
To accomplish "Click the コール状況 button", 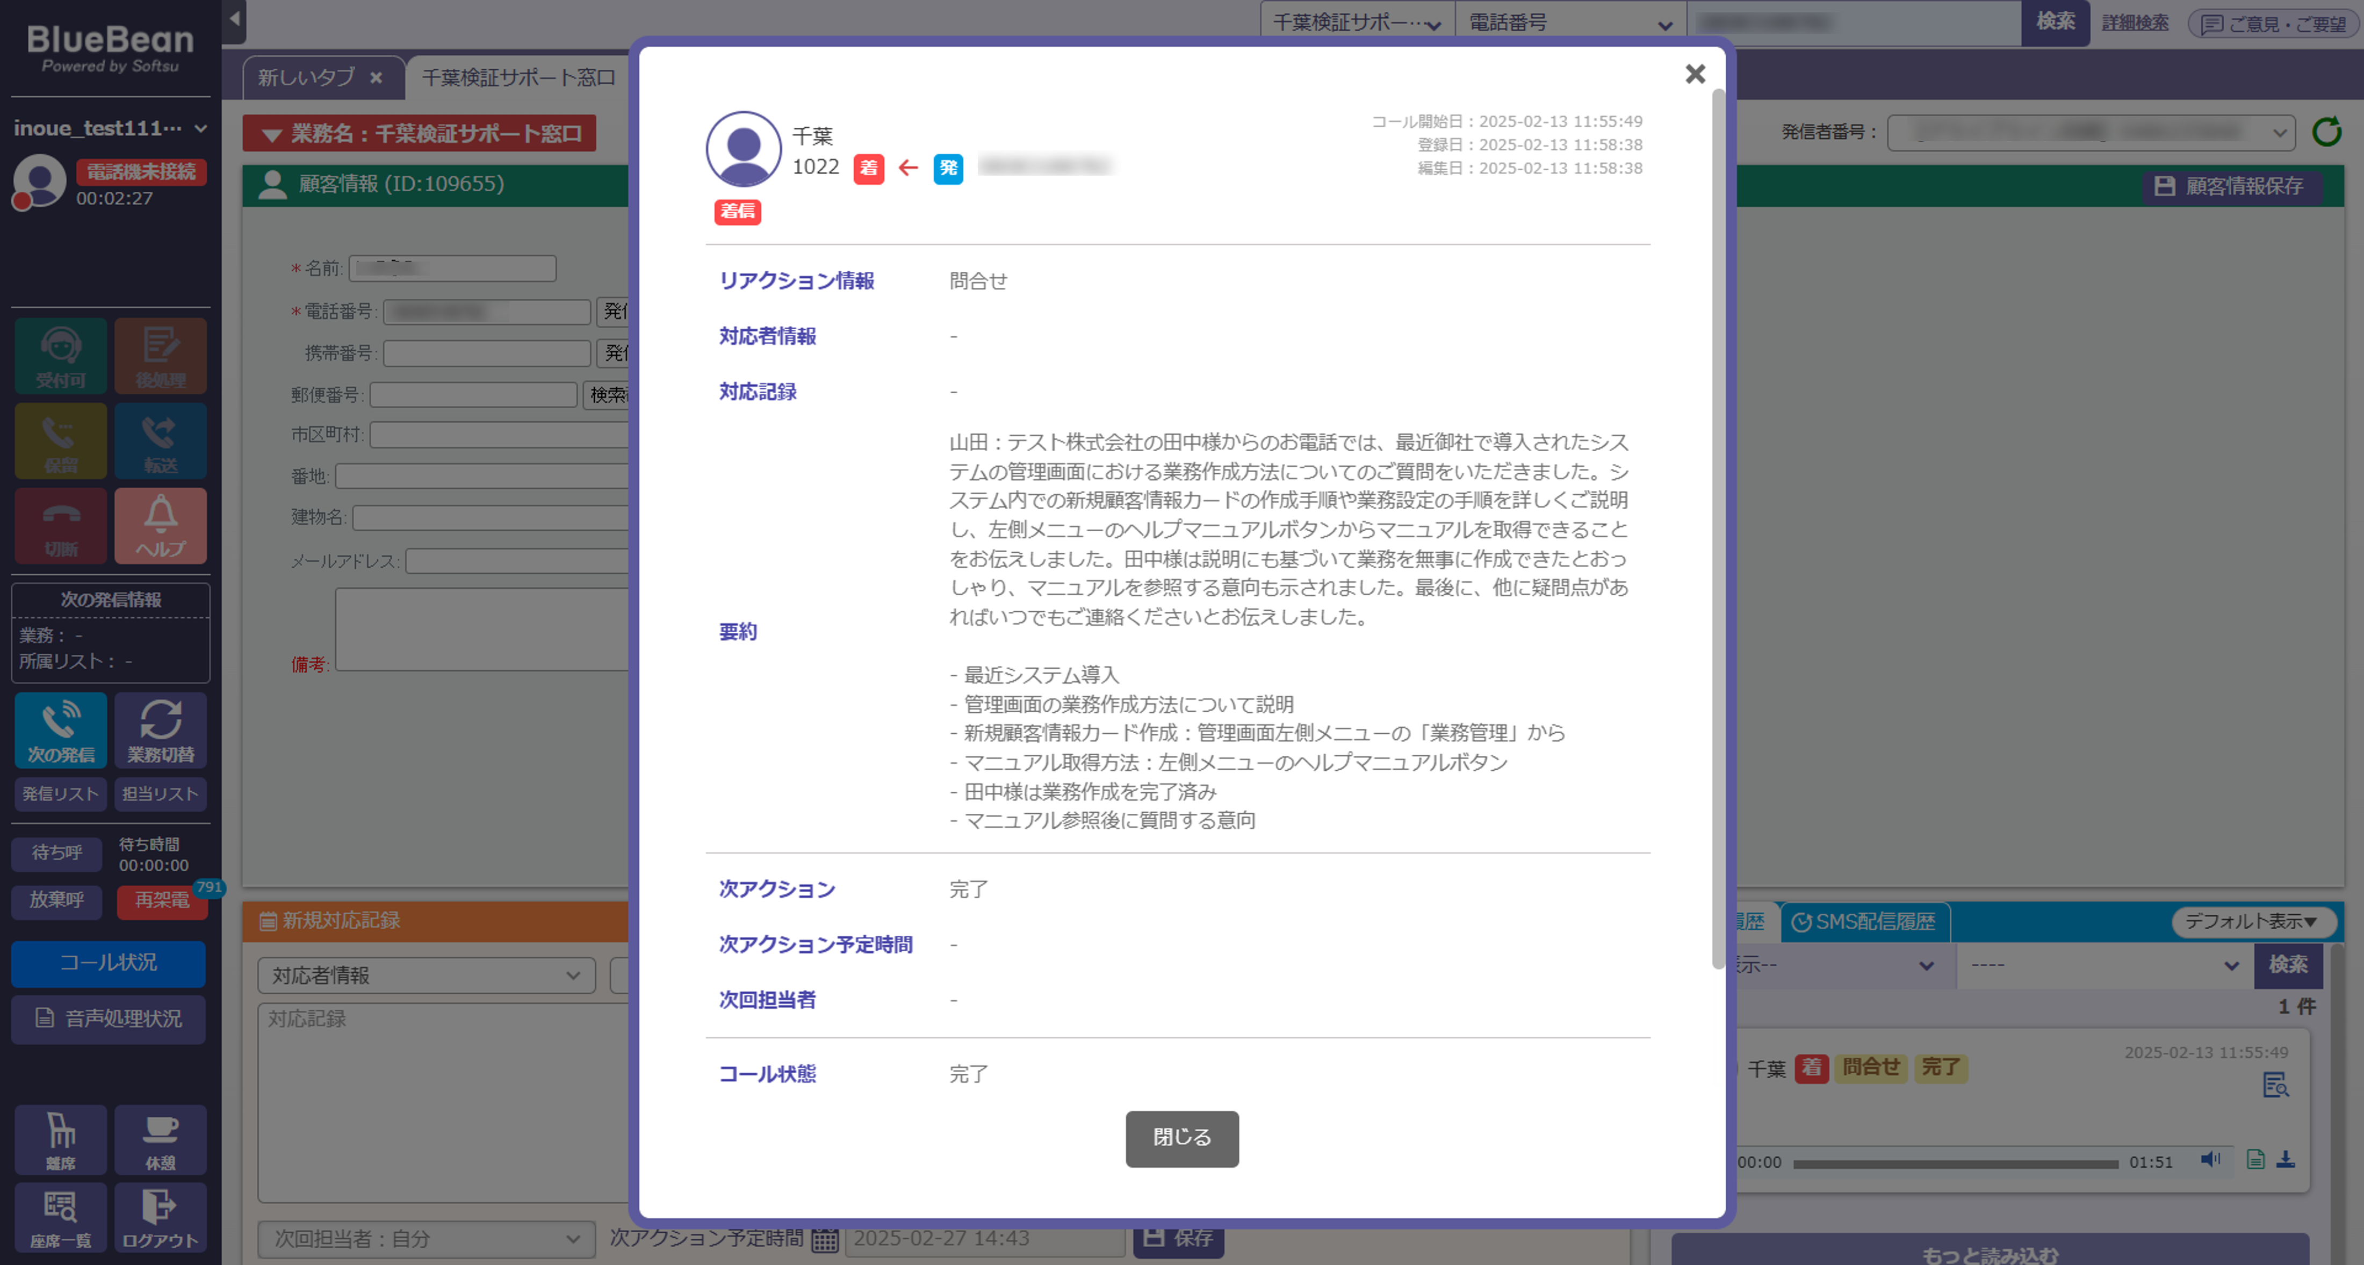I will [109, 963].
